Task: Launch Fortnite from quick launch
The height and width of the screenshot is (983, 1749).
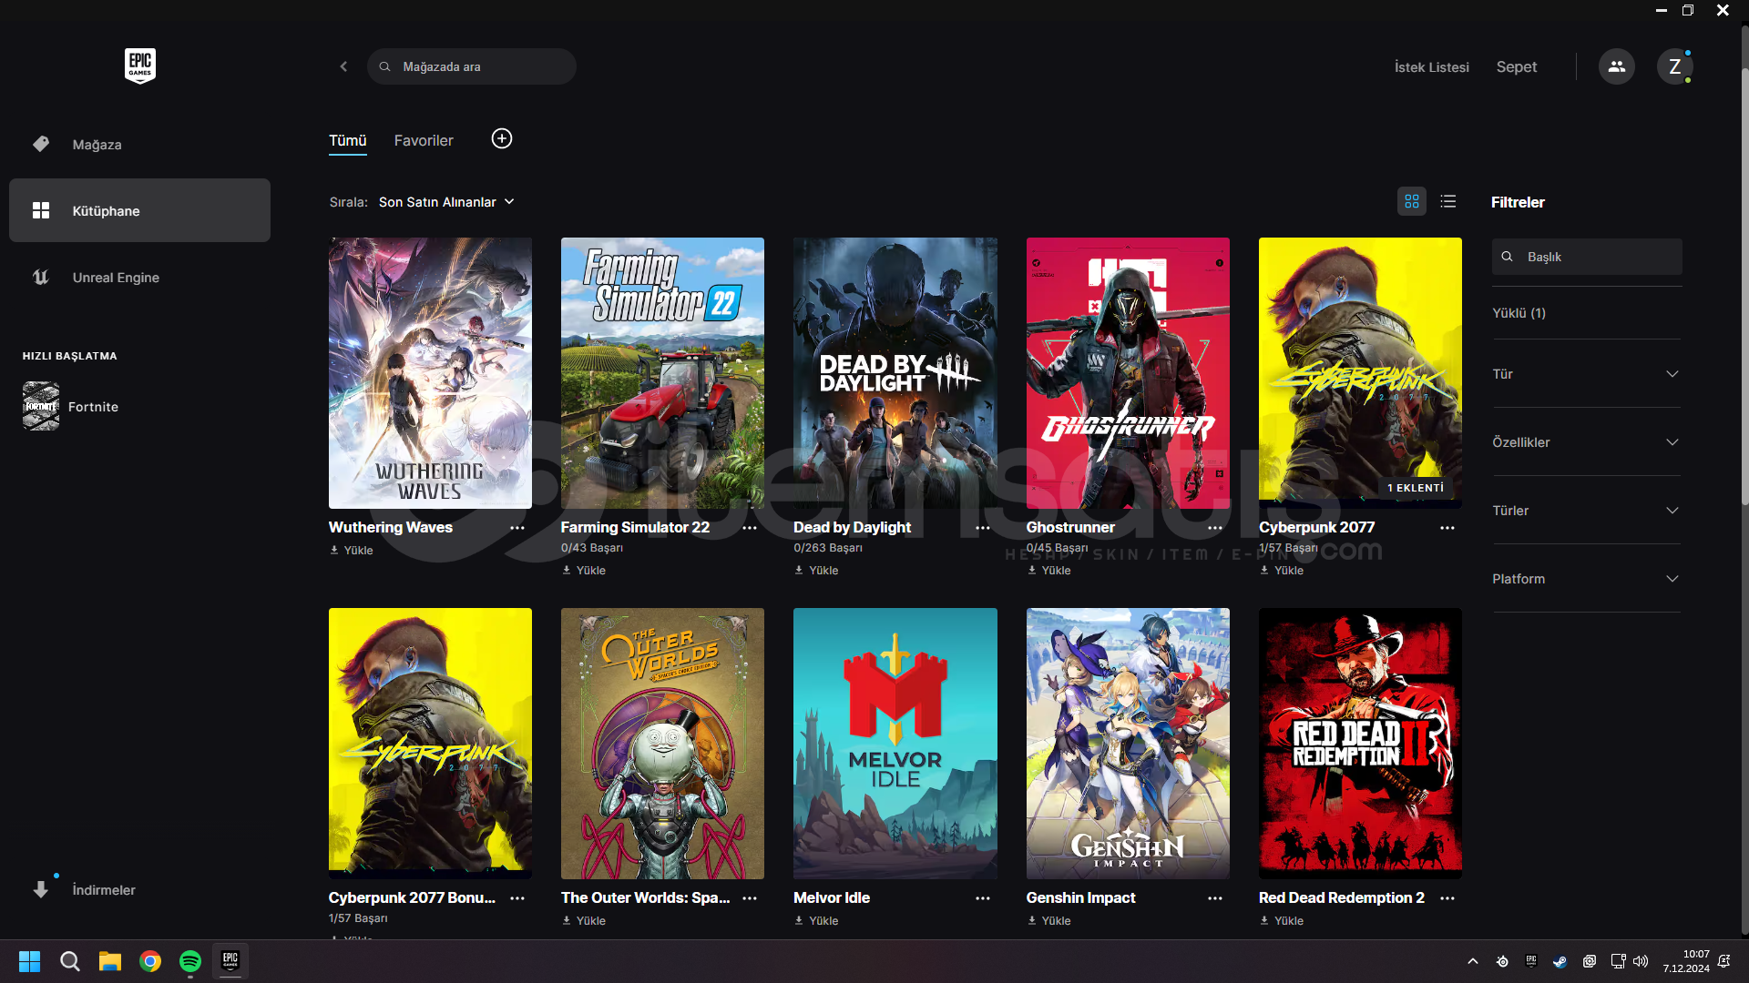Action: coord(71,406)
